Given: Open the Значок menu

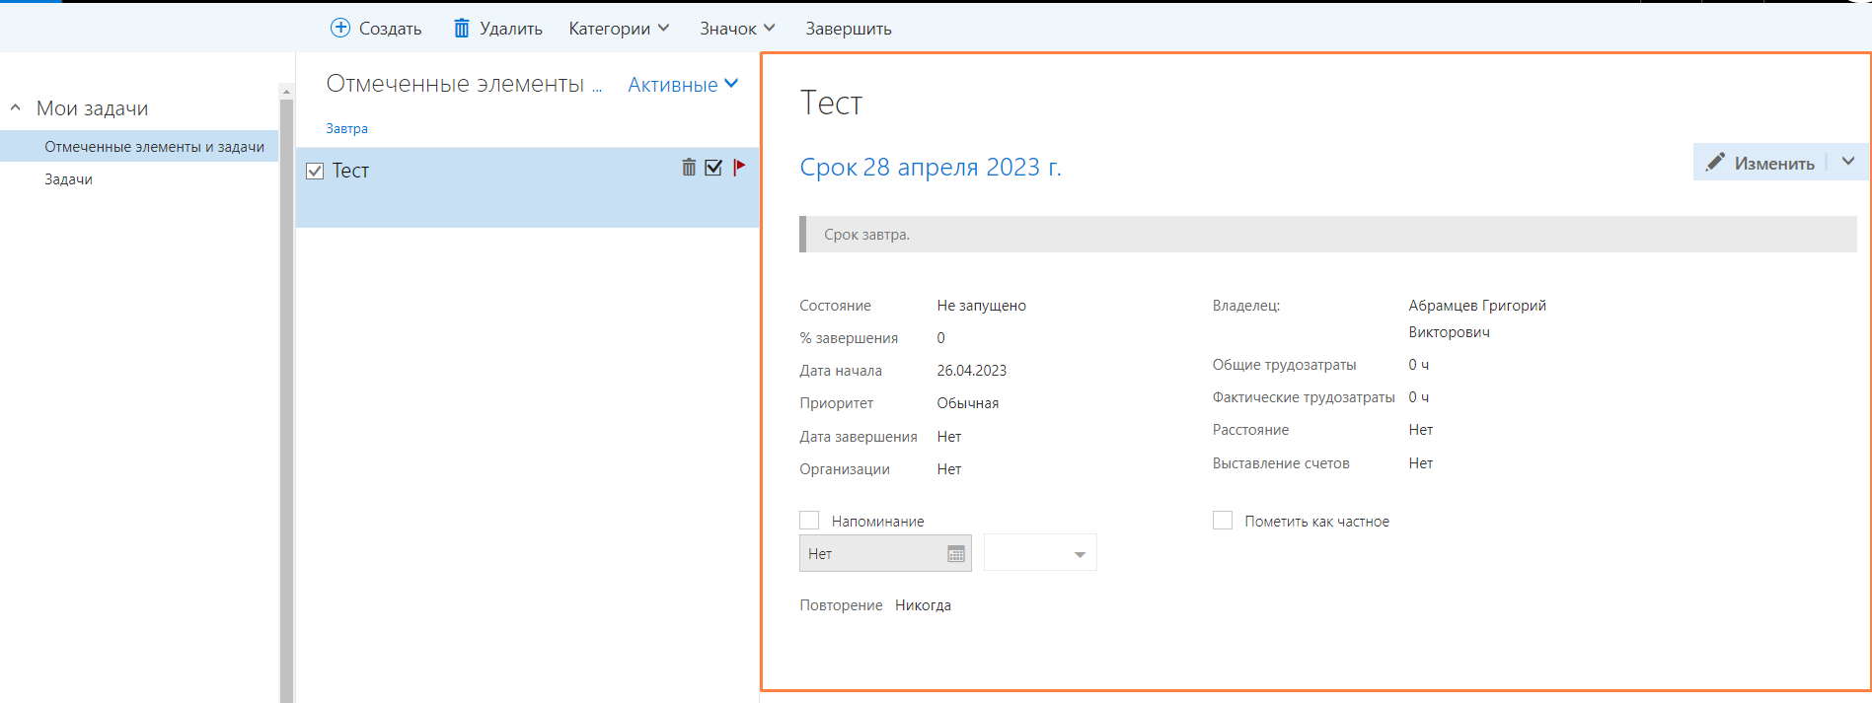Looking at the screenshot, I should [737, 29].
